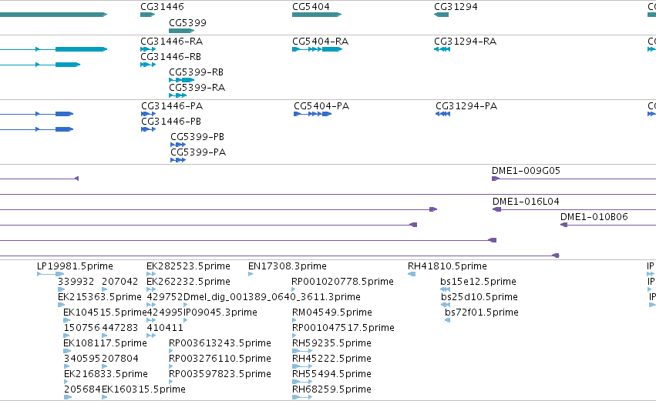This screenshot has height=401, width=656.
Task: Open the bs15e12.5prime EST
Action: tap(445, 290)
